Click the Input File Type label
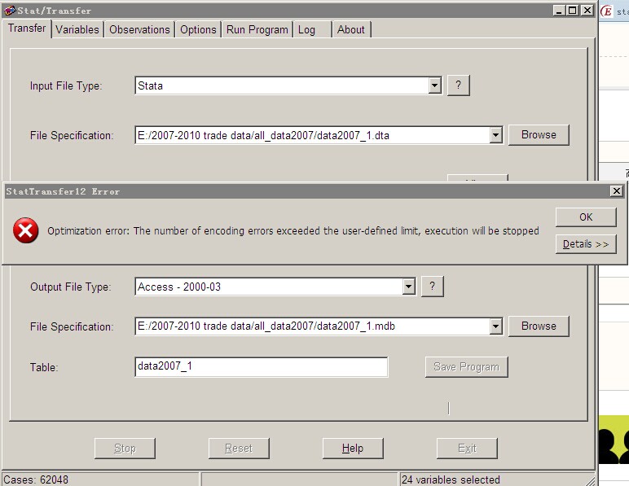The height and width of the screenshot is (486, 629). 66,85
